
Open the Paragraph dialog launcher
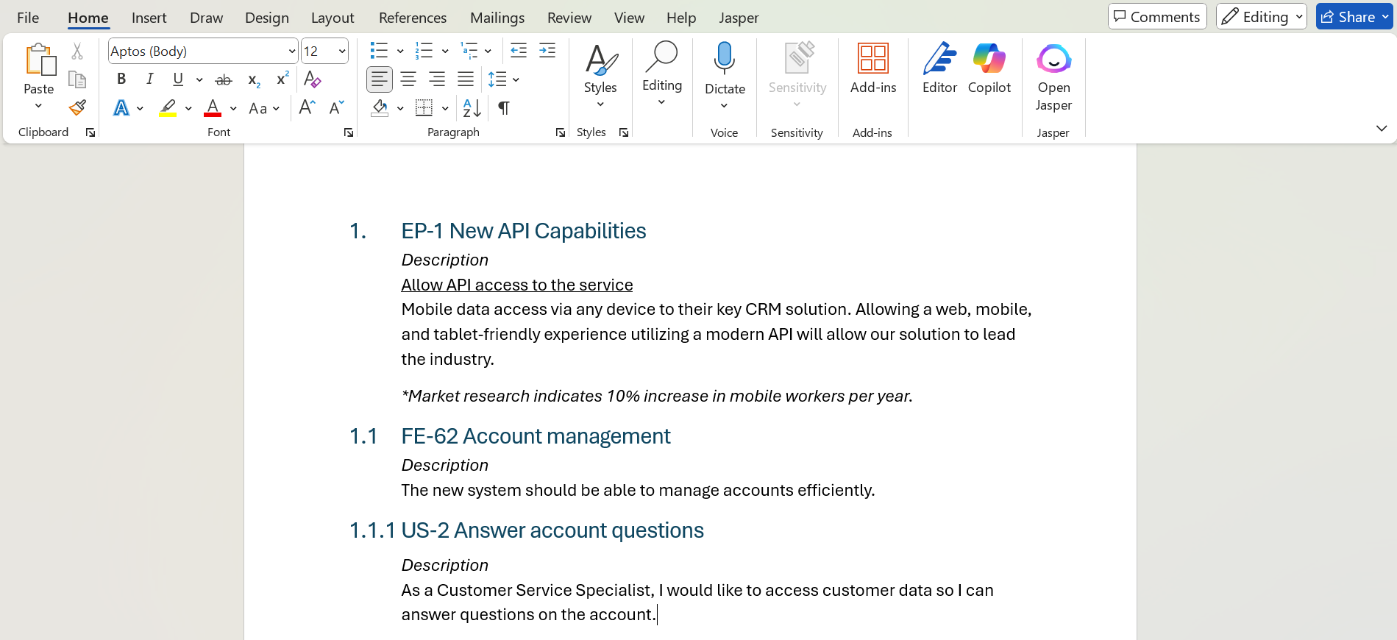(561, 132)
